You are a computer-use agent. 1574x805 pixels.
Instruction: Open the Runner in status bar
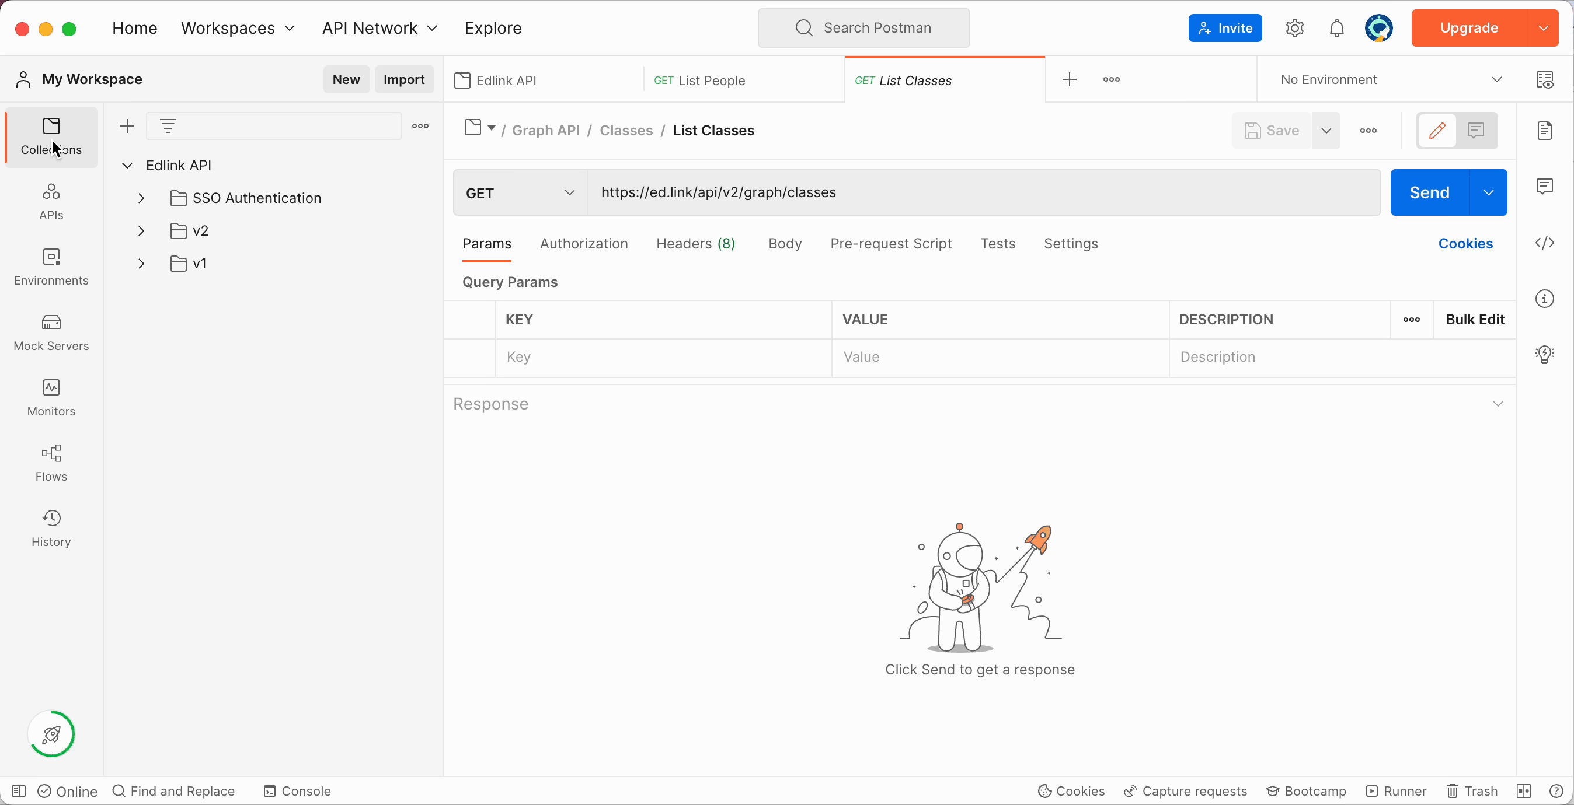click(x=1396, y=791)
